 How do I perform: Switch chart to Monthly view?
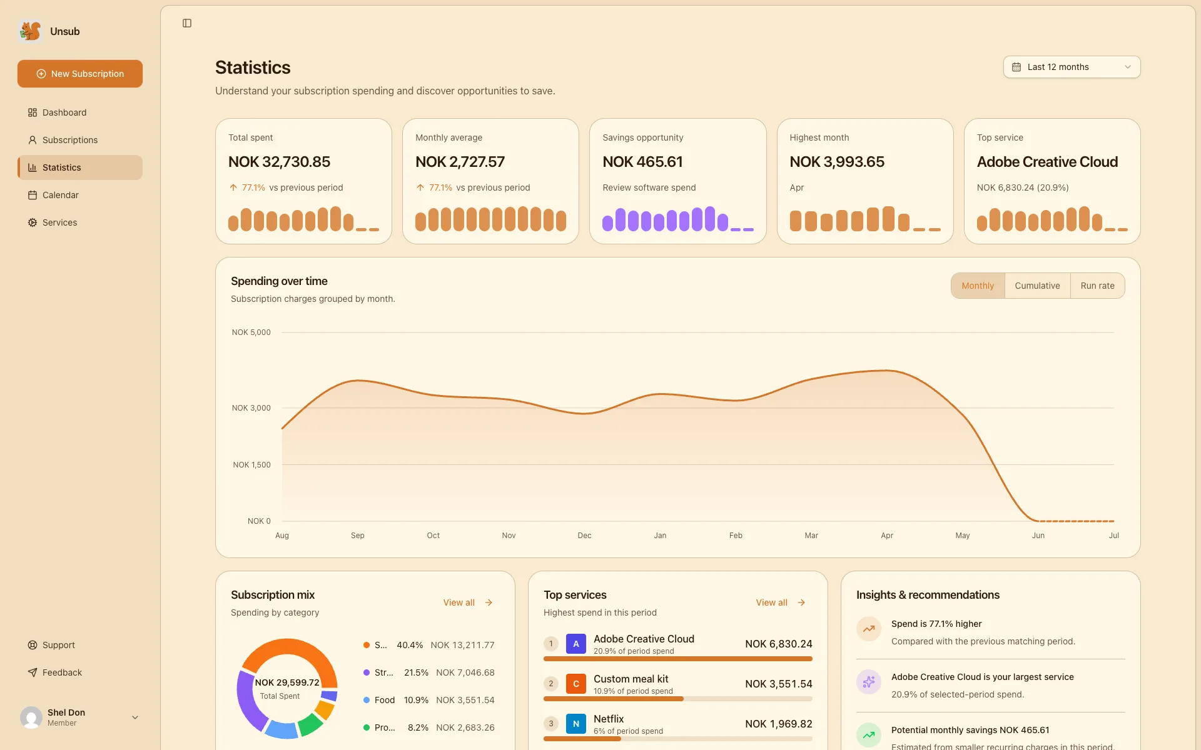[x=978, y=286]
